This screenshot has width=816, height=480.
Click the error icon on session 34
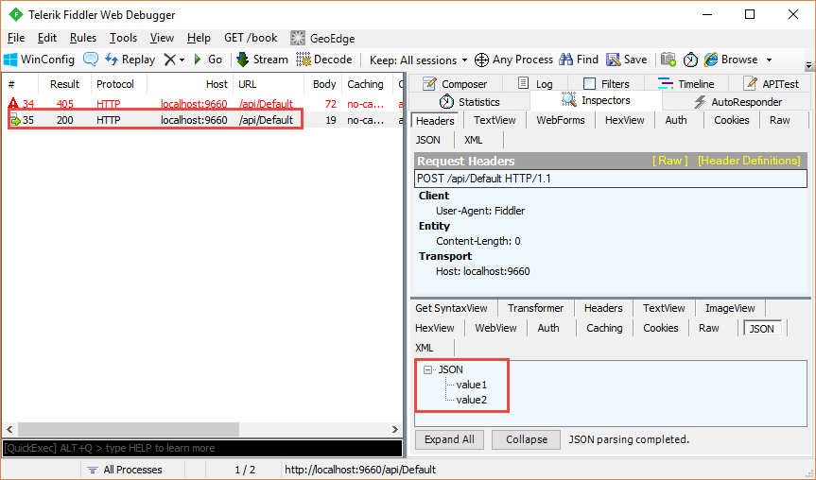click(13, 104)
